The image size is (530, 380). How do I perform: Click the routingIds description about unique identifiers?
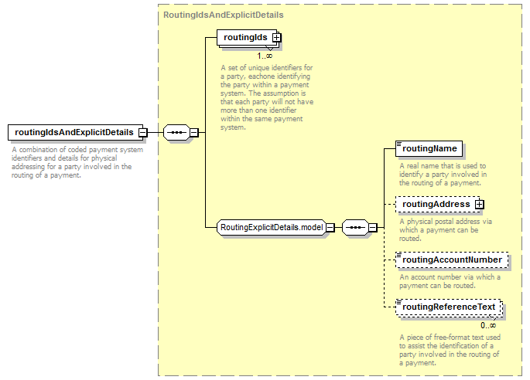tap(267, 97)
